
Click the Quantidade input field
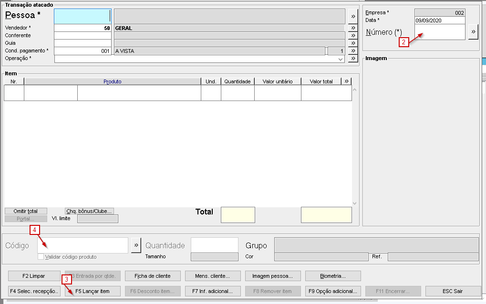pos(215,245)
